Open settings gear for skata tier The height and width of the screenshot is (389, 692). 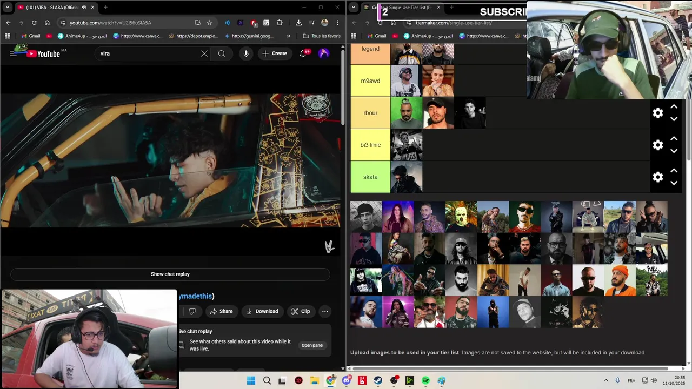tap(658, 177)
